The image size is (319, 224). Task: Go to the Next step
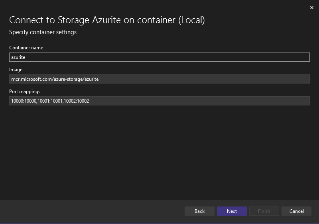click(232, 211)
